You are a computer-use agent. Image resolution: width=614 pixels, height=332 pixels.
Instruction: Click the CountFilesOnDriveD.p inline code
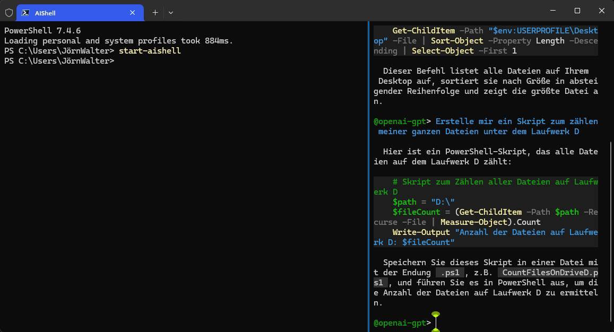point(548,273)
